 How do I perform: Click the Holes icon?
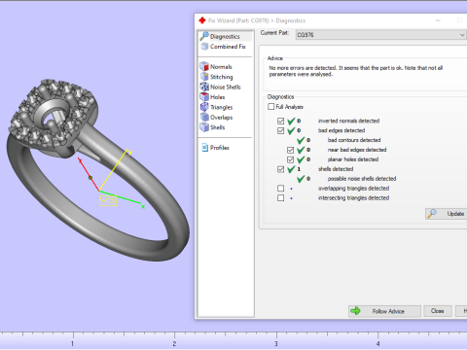[204, 96]
